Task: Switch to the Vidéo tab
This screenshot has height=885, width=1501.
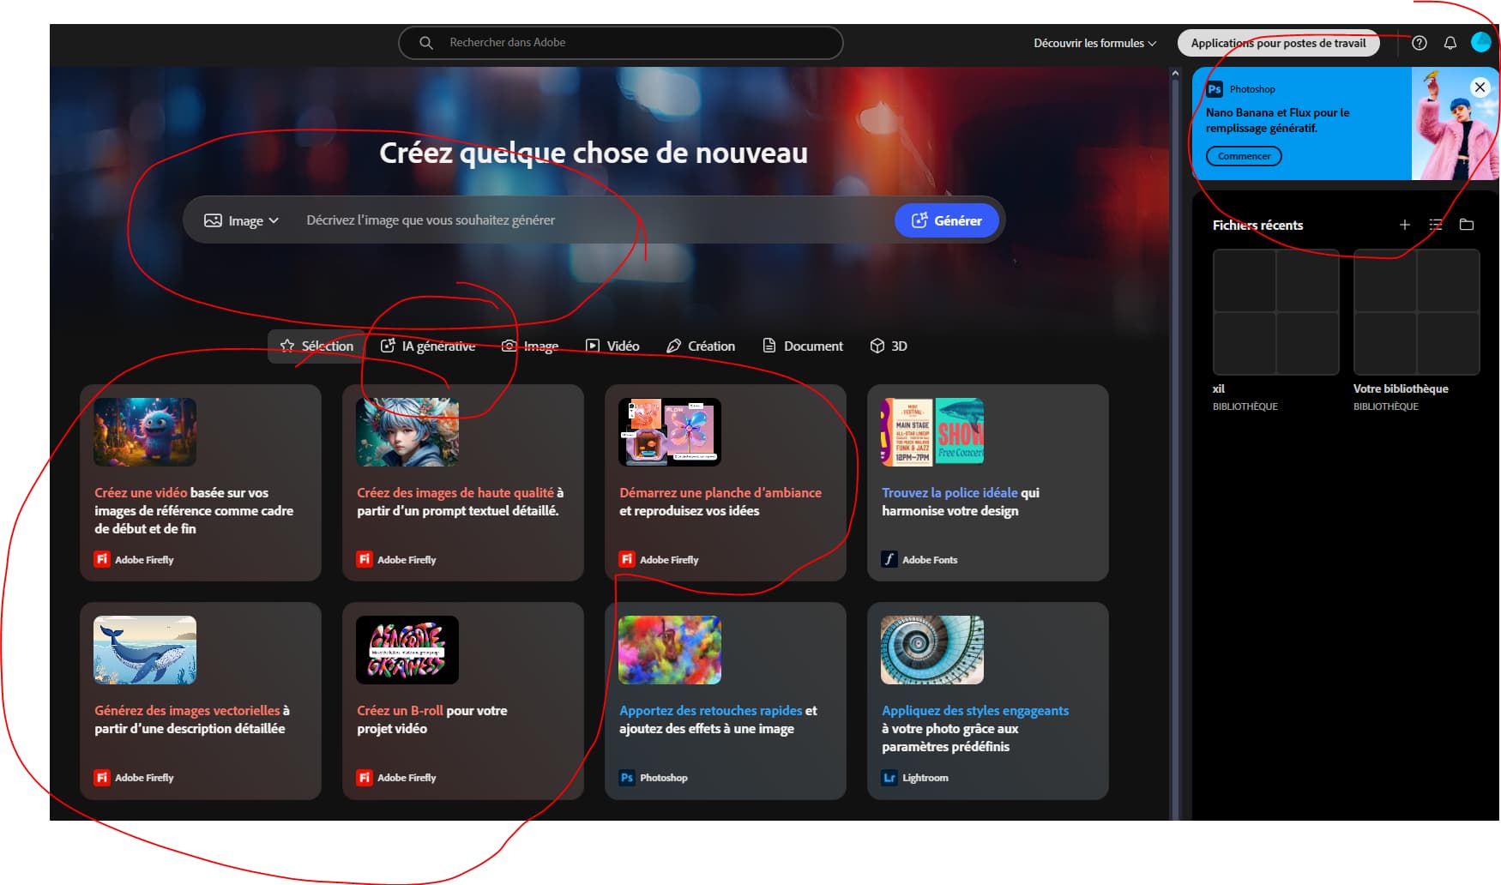Action: (612, 346)
